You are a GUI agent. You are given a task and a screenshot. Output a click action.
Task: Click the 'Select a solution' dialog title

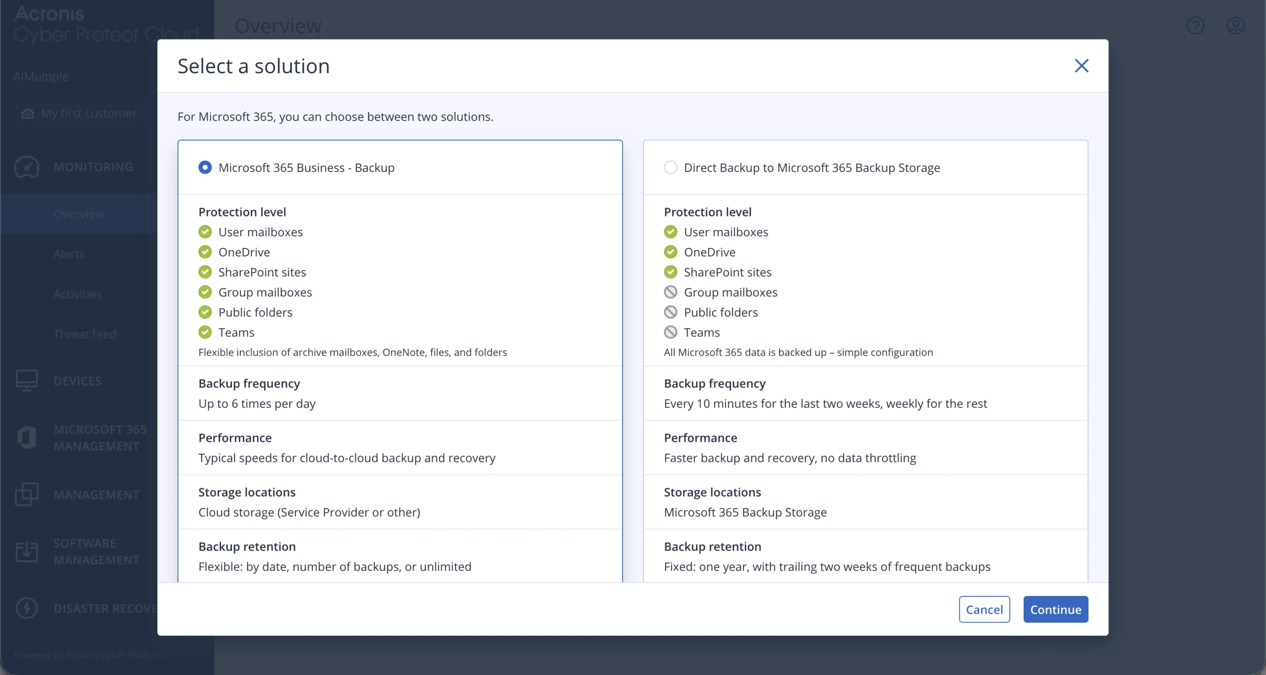(253, 66)
